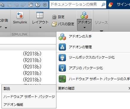Select アドオン機能 submenu item
Screen dimensions: 130x109
[29, 105]
